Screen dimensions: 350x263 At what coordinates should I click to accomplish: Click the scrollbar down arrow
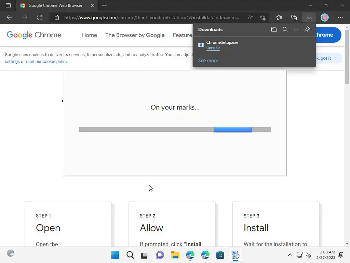point(347,243)
